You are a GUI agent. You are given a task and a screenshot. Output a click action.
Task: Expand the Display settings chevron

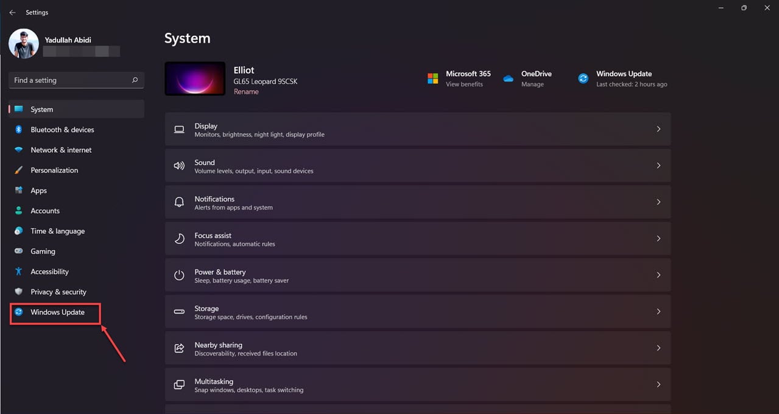658,129
